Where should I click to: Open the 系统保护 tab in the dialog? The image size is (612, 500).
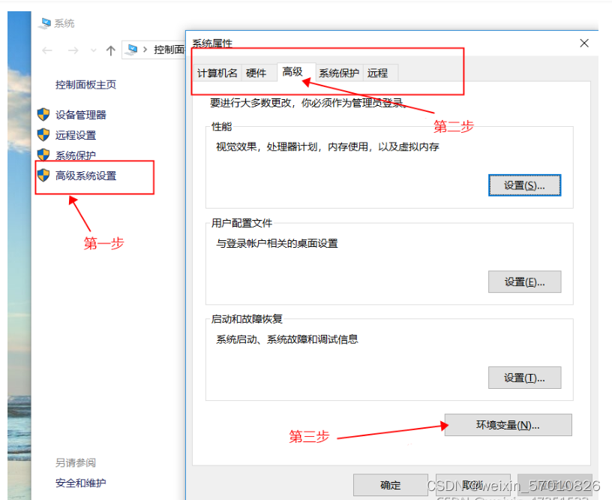click(x=339, y=73)
